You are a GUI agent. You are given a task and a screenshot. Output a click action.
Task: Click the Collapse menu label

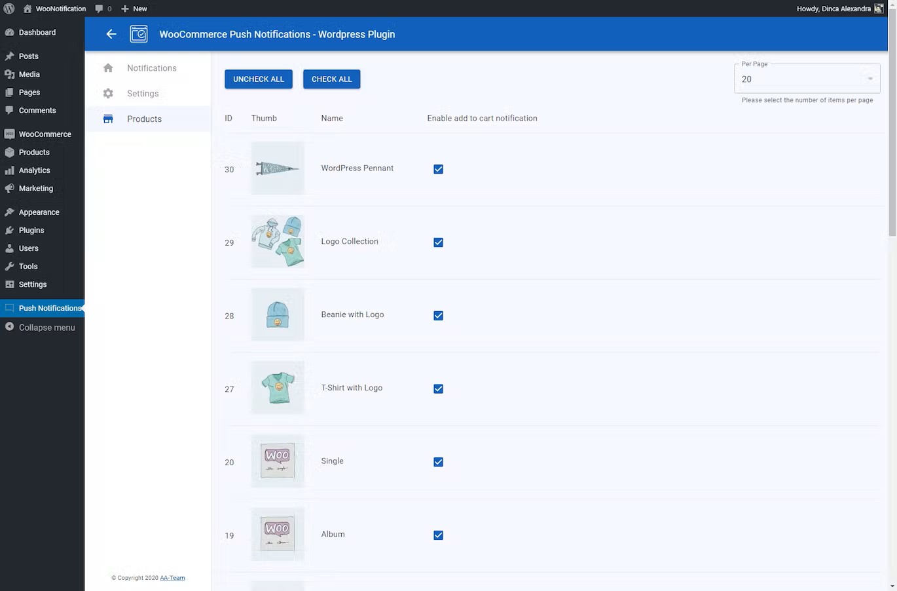click(47, 328)
